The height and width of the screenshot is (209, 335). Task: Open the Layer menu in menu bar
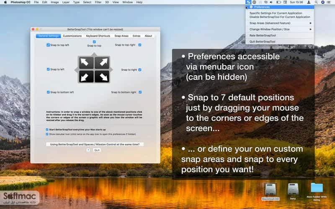(66, 2)
